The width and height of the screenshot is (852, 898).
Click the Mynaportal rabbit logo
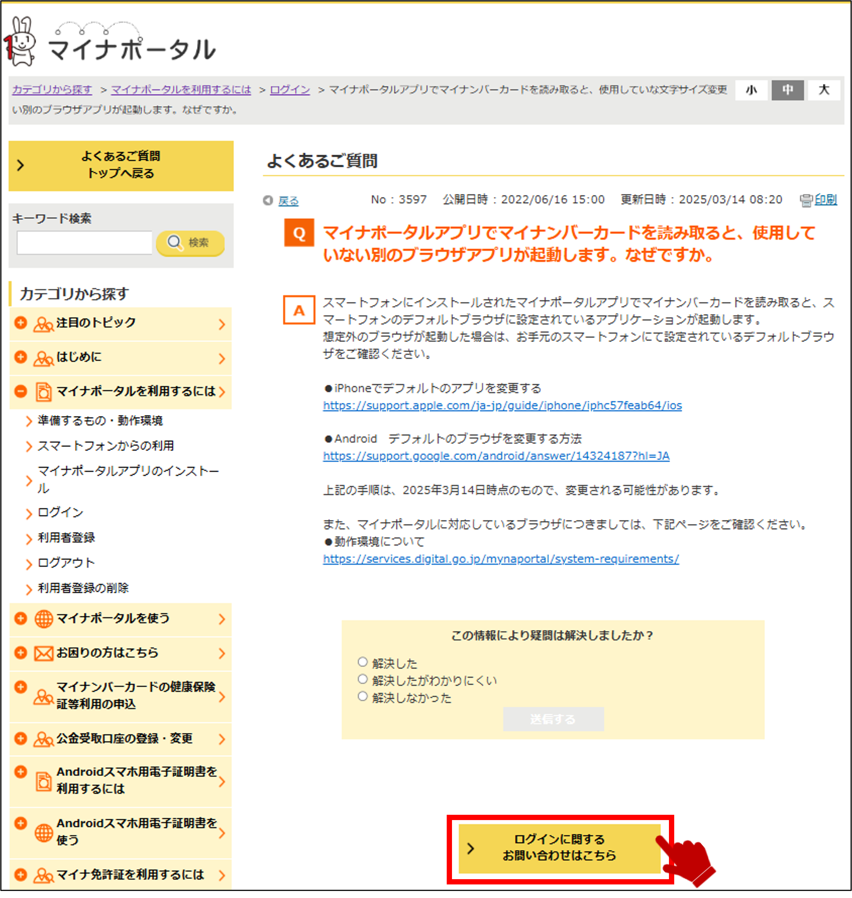coord(19,41)
